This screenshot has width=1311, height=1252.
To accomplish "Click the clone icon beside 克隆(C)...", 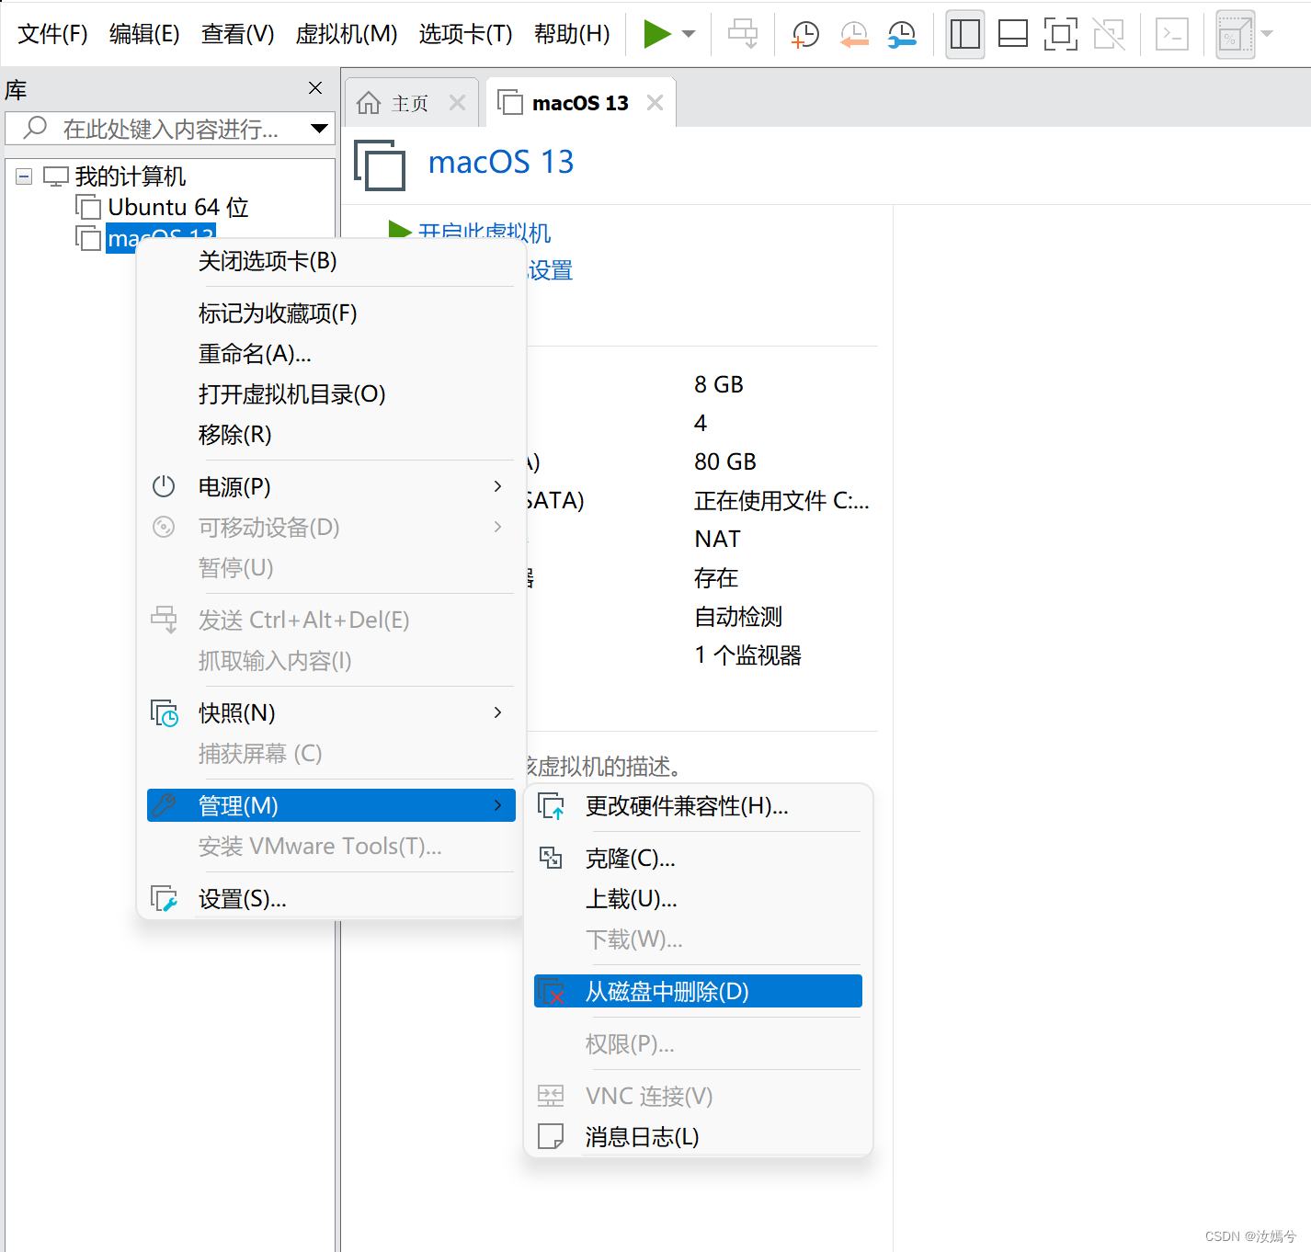I will point(551,858).
